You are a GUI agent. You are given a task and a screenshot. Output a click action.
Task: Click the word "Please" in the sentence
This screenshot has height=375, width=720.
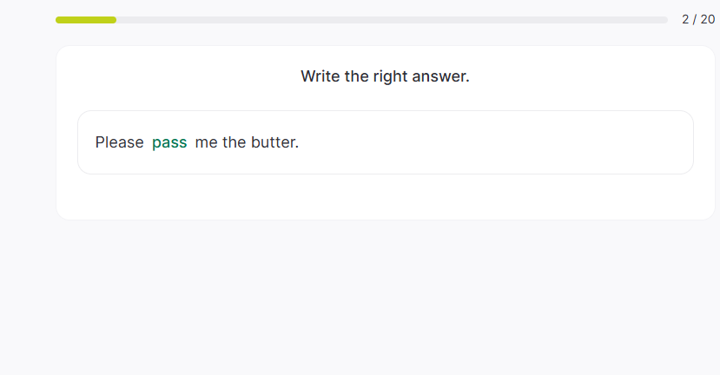click(119, 142)
